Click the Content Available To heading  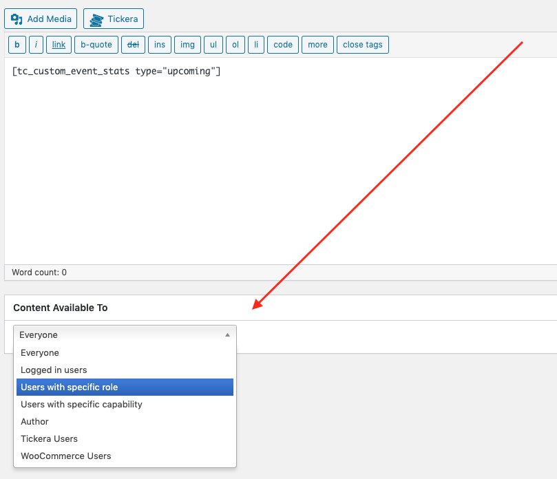[x=61, y=308]
